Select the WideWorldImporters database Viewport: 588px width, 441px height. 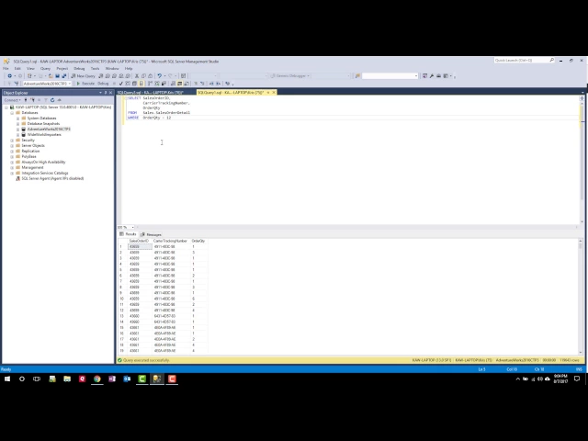44,135
